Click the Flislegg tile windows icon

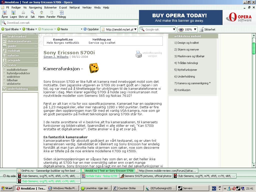pos(61,13)
